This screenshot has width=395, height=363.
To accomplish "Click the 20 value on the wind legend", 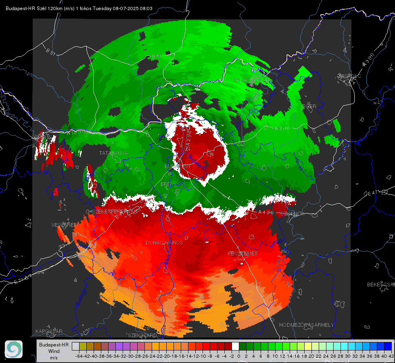I will [311, 356].
